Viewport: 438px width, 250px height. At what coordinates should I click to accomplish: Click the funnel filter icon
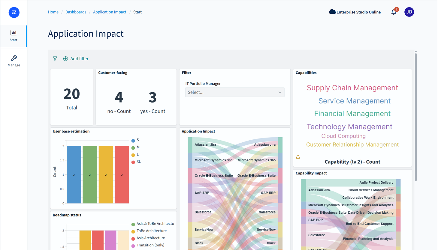tap(55, 59)
